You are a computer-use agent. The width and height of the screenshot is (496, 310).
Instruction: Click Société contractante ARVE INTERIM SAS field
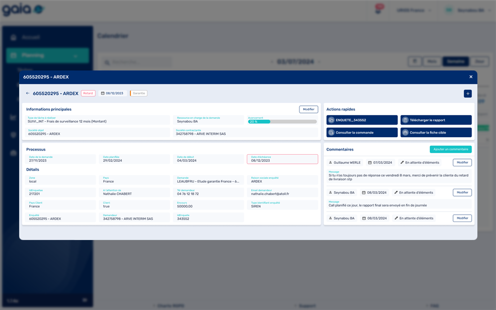click(245, 132)
